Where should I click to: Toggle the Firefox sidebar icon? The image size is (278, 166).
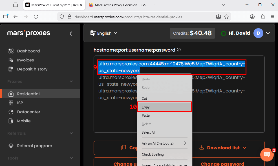pos(6,16)
